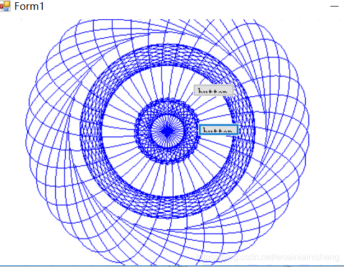Image resolution: width=344 pixels, height=267 pixels.
Task: Click the upper gray button
Action: pos(214,90)
